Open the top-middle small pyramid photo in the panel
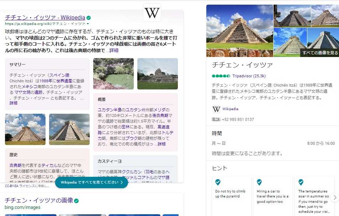339x216 pixels. point(292,16)
